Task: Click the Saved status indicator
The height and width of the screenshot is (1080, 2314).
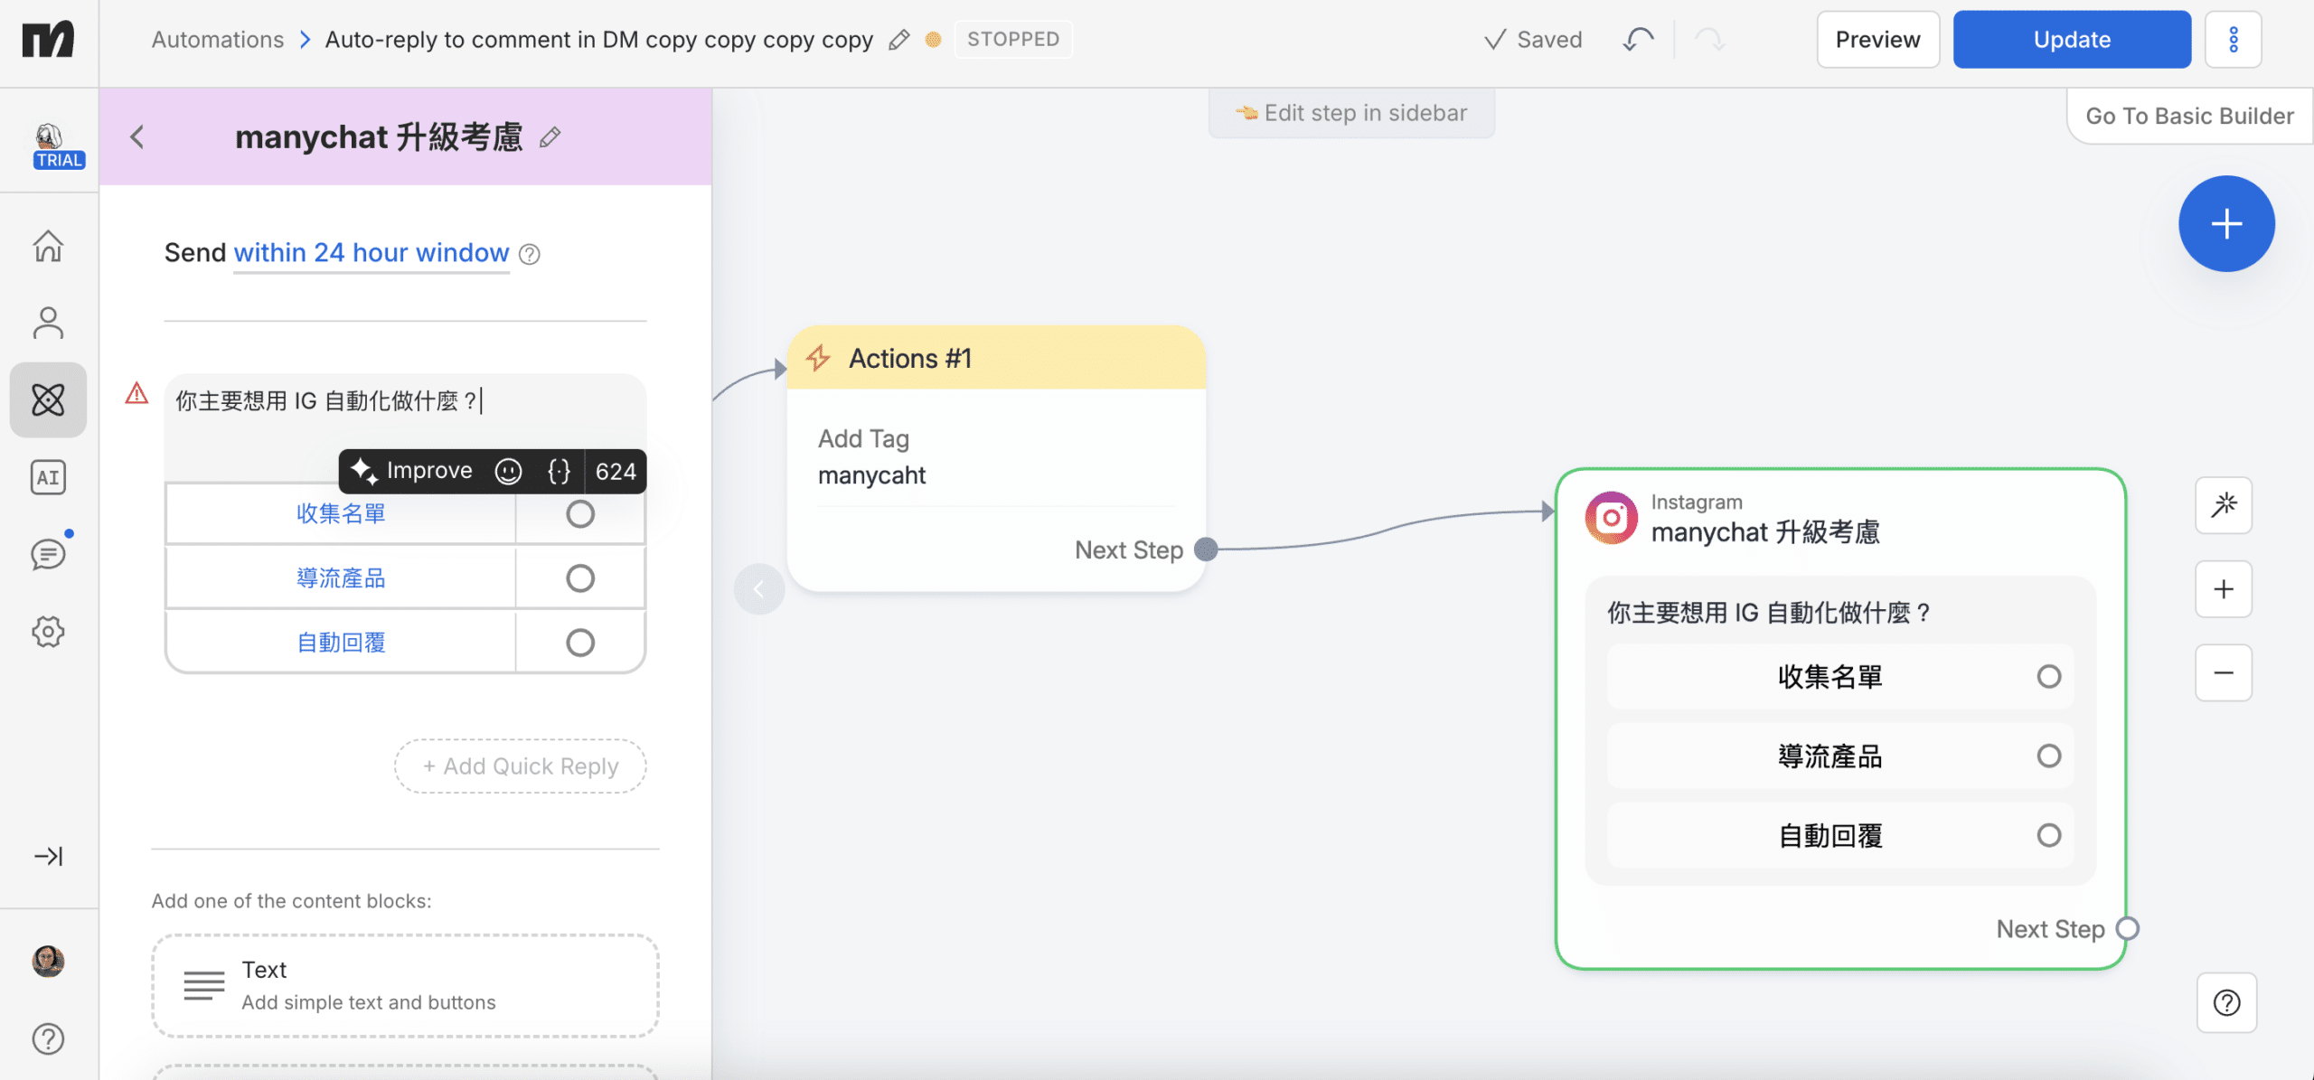Action: (1533, 40)
